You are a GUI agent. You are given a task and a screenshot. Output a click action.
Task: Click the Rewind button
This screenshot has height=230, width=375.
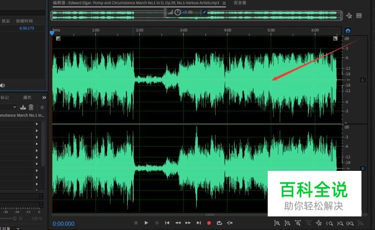pos(178,223)
